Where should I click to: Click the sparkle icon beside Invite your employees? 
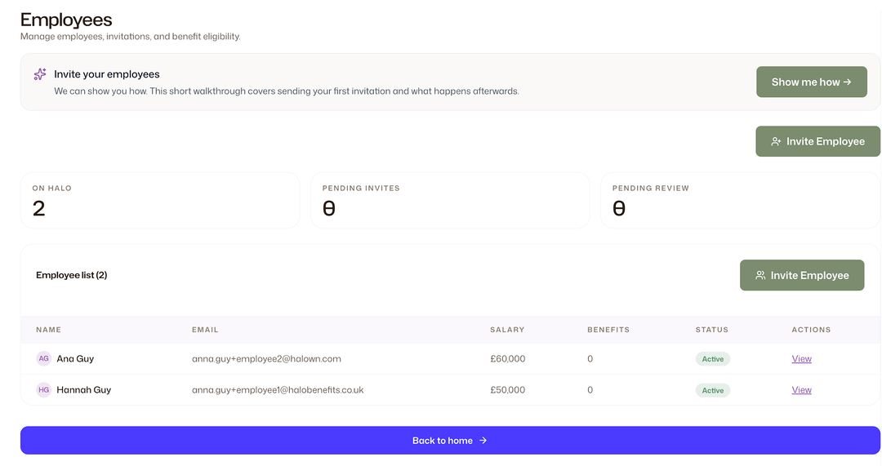[40, 74]
